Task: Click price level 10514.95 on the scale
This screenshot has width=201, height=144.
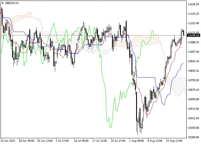Action: 194,109
